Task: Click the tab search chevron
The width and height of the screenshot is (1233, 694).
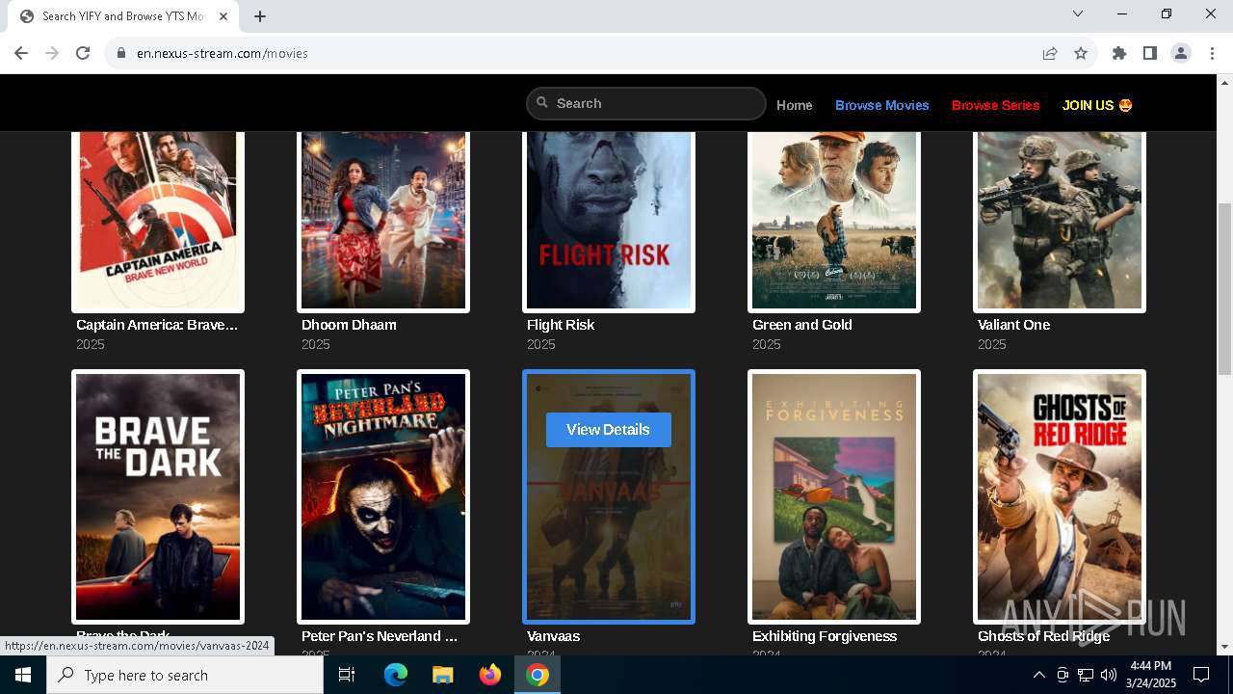Action: [x=1078, y=13]
